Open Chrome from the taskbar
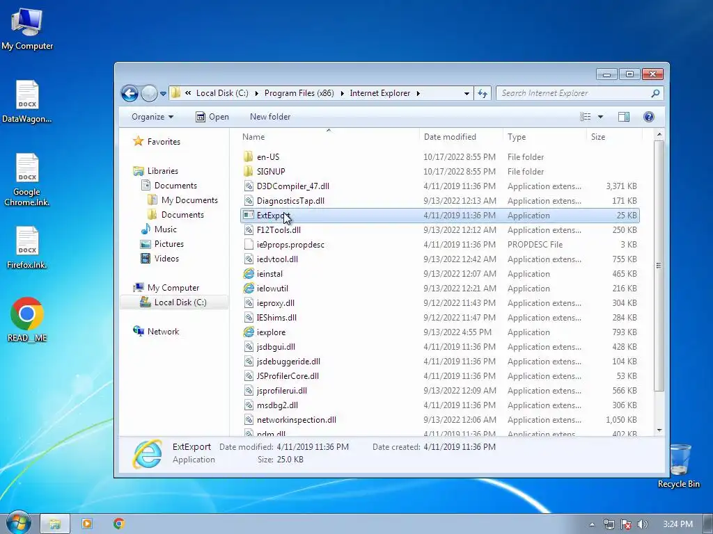This screenshot has width=713, height=534. click(118, 524)
